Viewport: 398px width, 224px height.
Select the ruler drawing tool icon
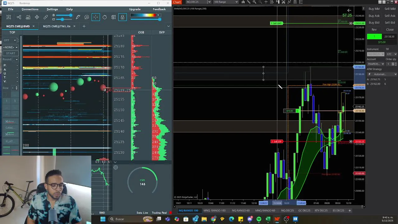point(249,2)
